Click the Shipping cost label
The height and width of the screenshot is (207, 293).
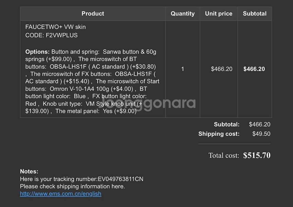coord(219,134)
